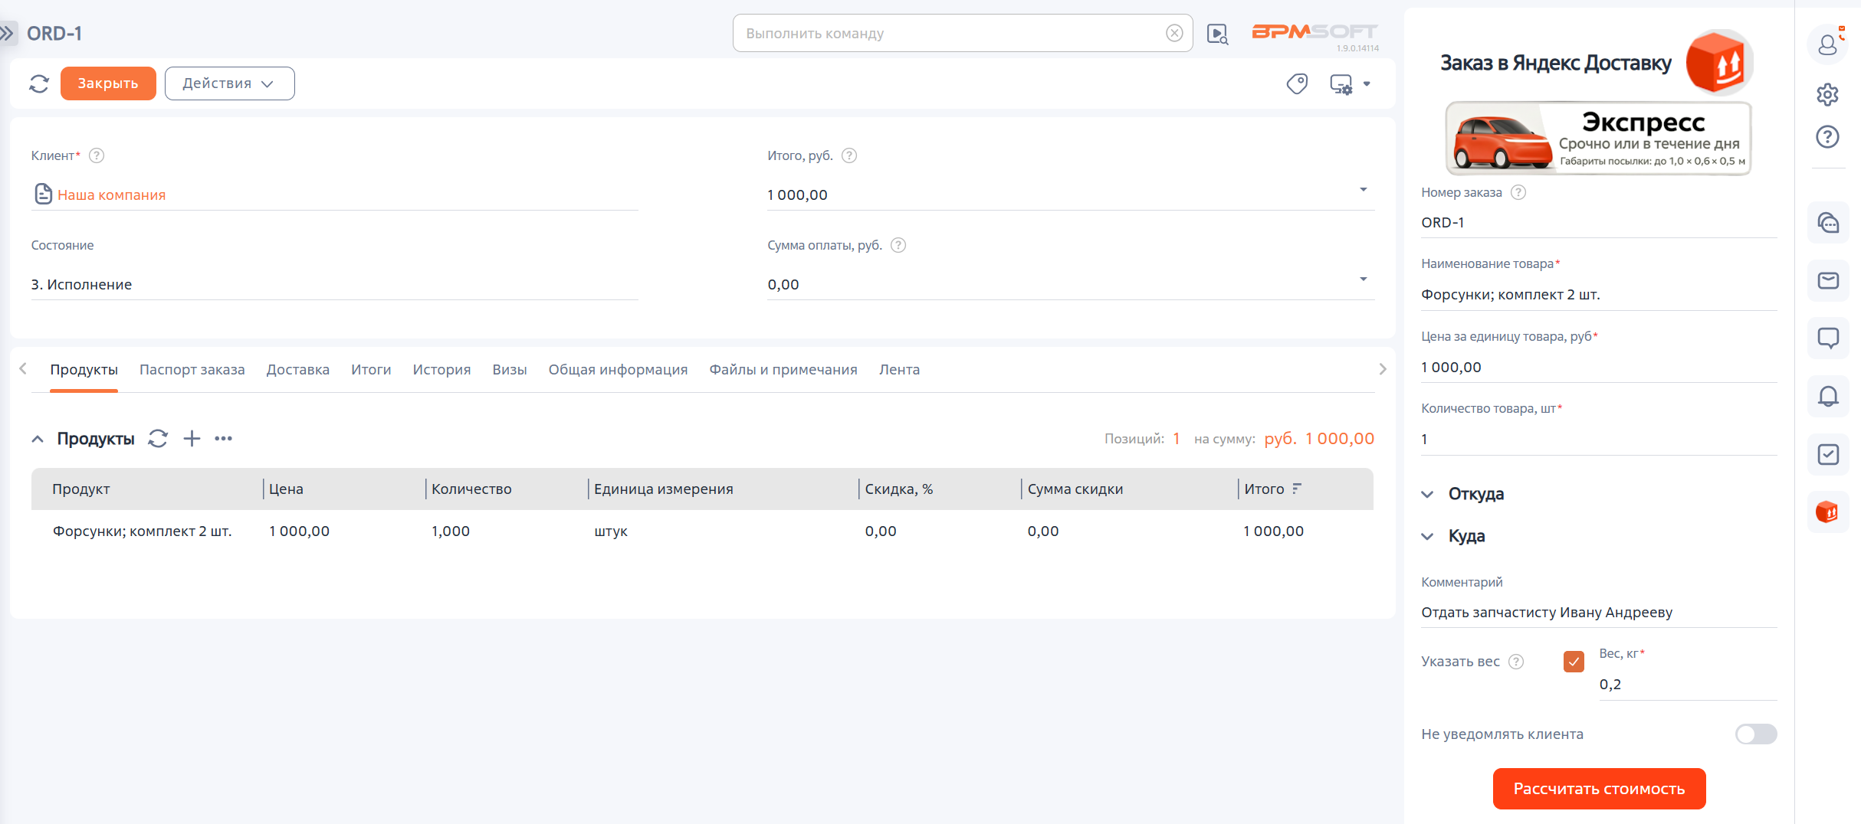Sort by the Итого column icon
The width and height of the screenshot is (1861, 824).
1297,489
